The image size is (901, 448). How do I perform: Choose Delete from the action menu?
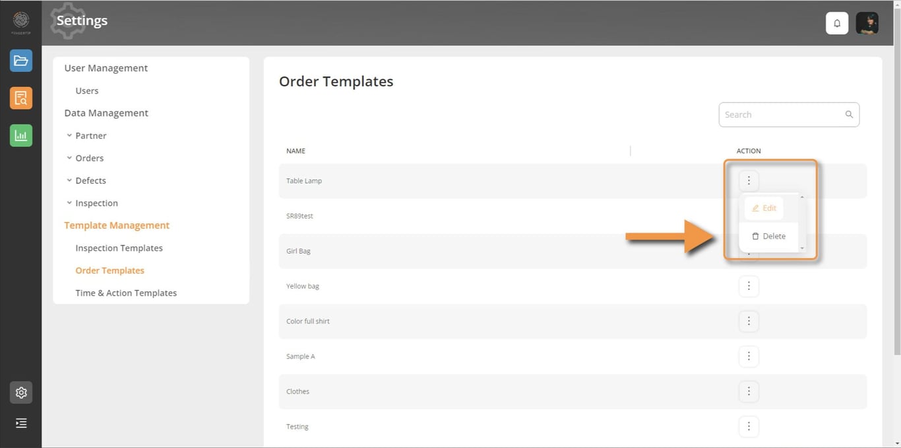tap(768, 236)
